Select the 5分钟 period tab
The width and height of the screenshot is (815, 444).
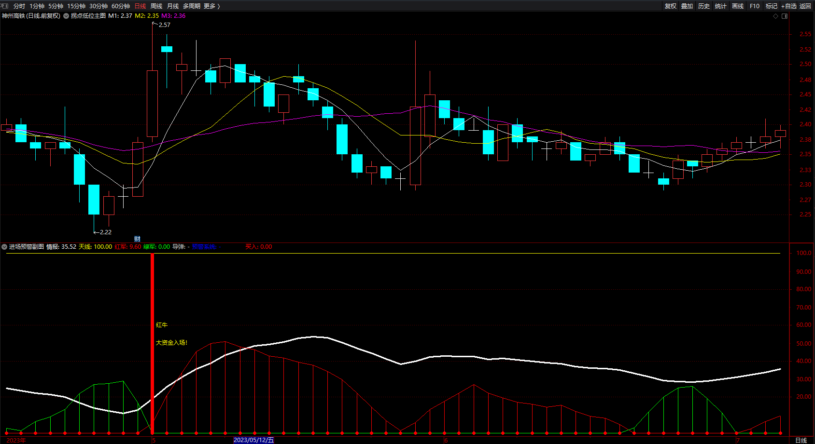pyautogui.click(x=56, y=6)
